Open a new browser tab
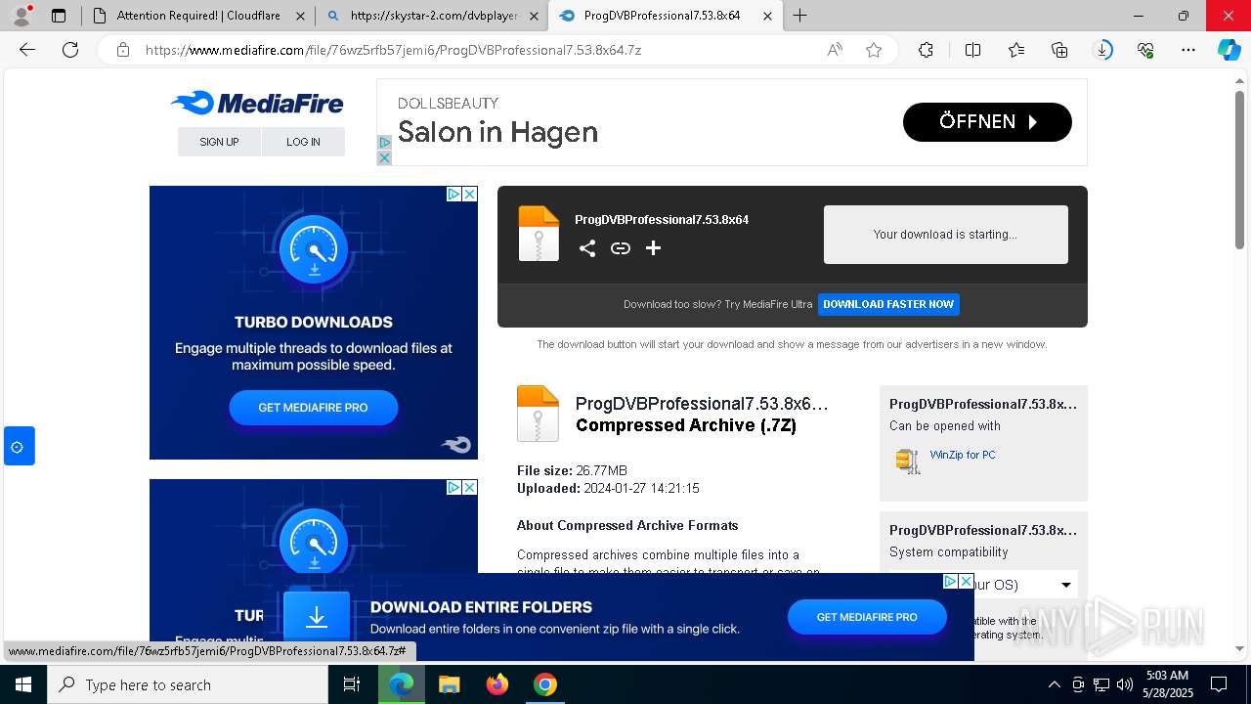Screen dimensions: 1251x704 click(x=799, y=16)
